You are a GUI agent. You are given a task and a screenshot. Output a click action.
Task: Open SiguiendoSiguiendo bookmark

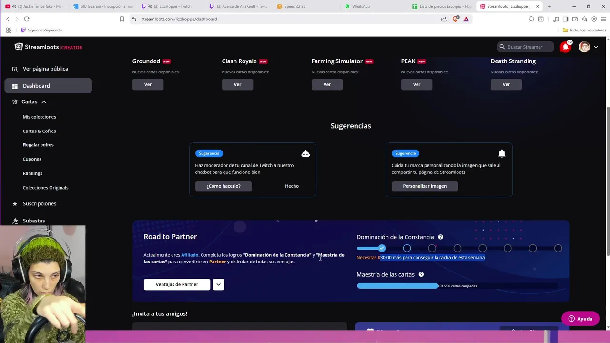[41, 30]
